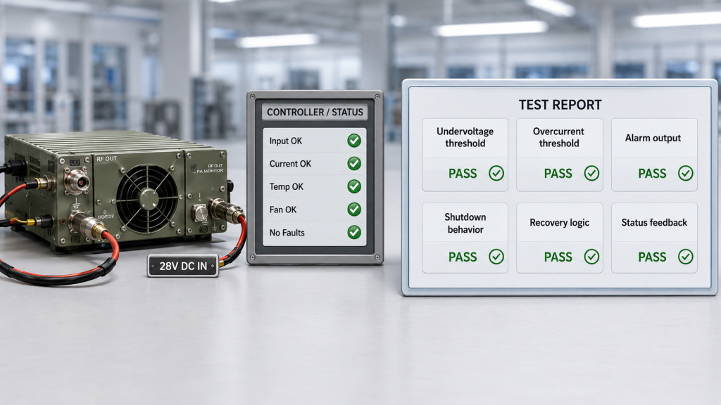
Task: Click the RF OUT connector on the amplifier
Action: [77, 181]
